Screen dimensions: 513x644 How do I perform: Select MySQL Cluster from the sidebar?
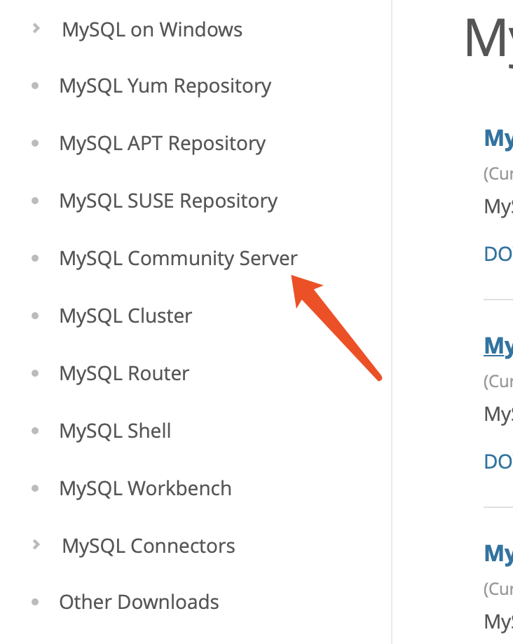pos(125,316)
